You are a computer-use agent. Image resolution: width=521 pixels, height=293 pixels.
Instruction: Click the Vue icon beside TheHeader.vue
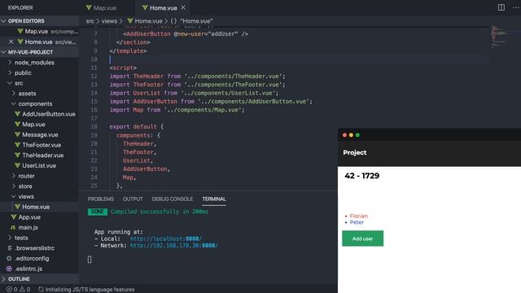point(18,155)
